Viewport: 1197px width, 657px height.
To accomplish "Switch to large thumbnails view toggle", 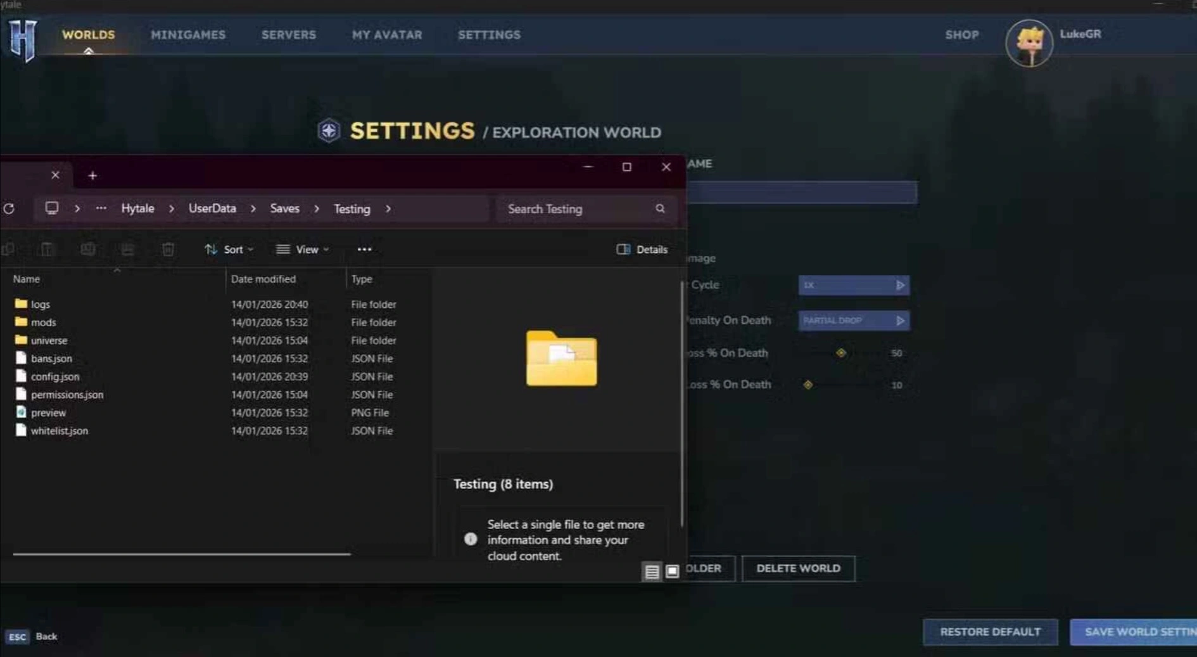I will coord(673,571).
